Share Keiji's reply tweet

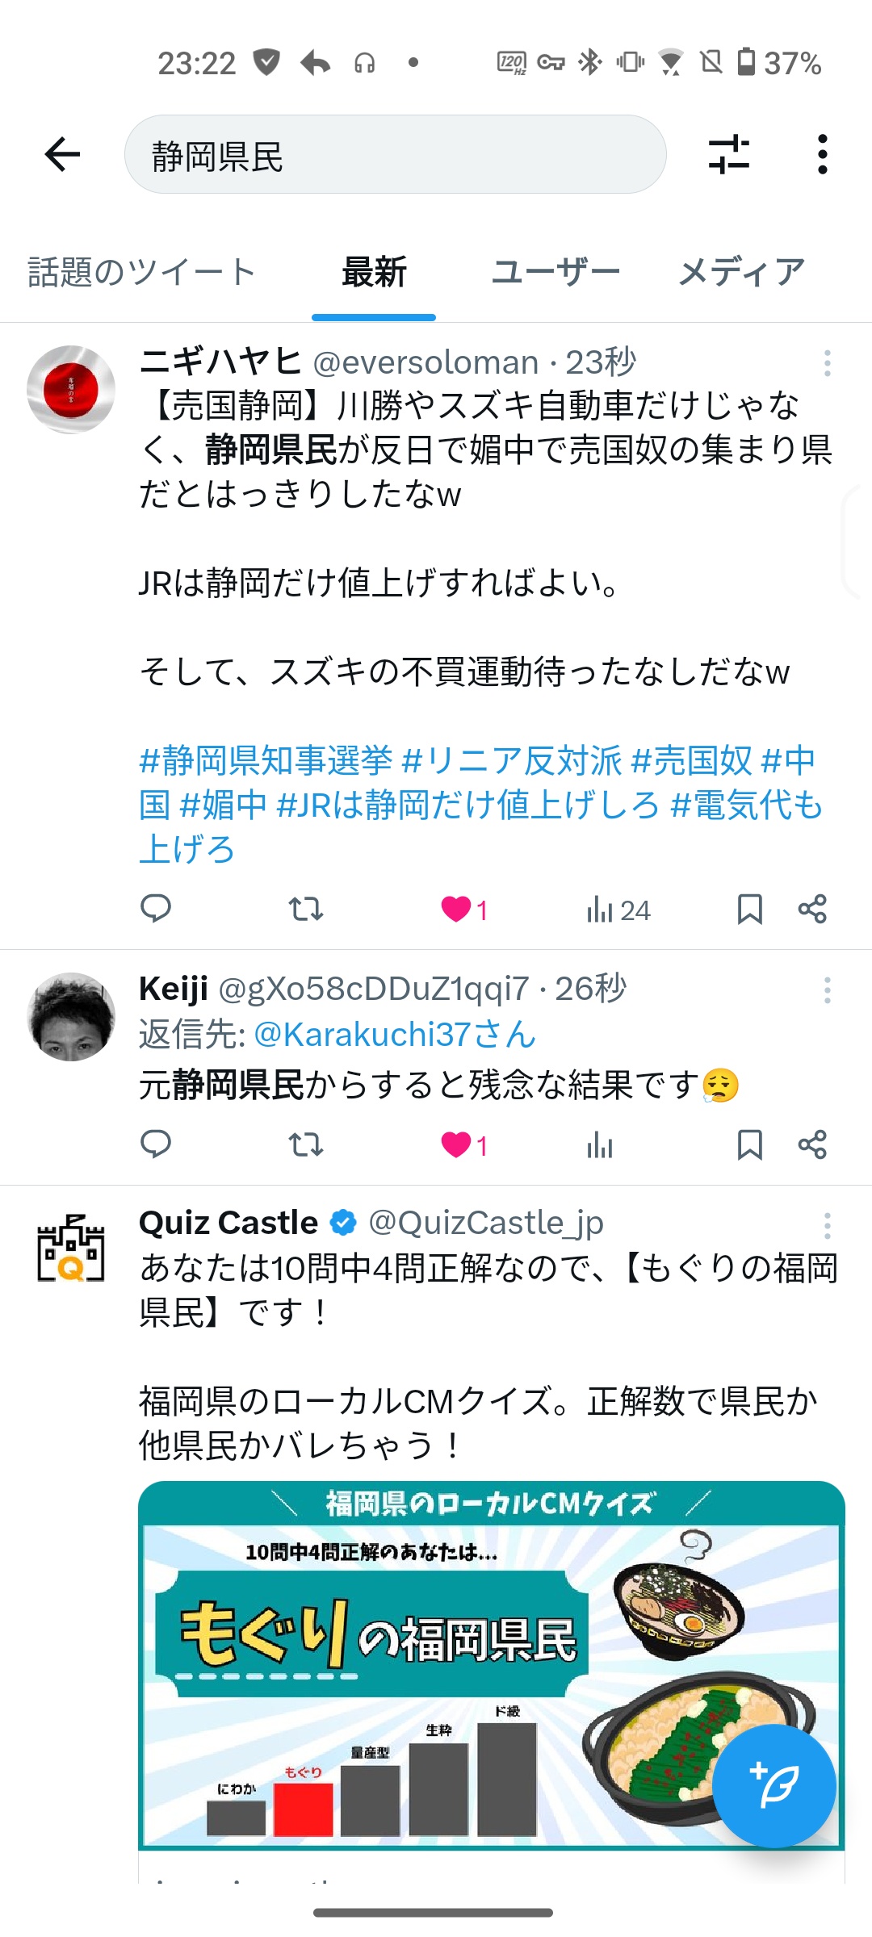812,1144
